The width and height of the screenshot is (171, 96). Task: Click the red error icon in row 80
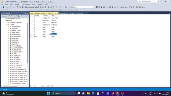(x=50, y=34)
